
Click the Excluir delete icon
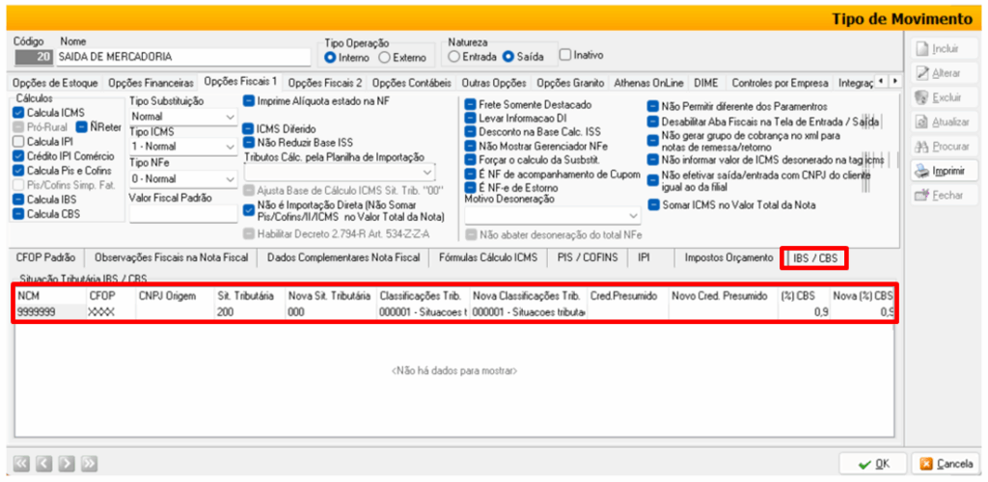coord(922,97)
